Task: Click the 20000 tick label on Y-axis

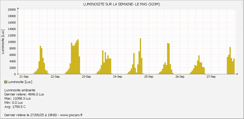Action: pos(12,10)
